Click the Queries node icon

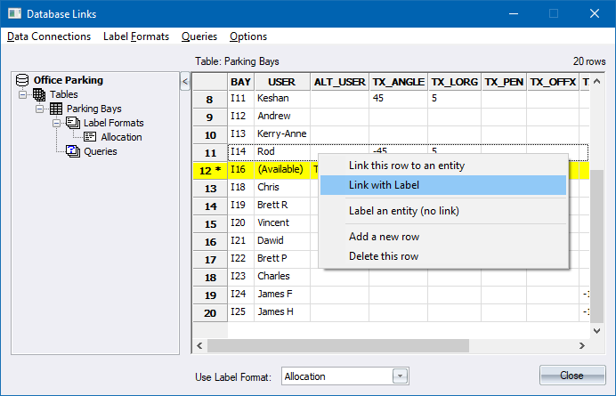(73, 151)
